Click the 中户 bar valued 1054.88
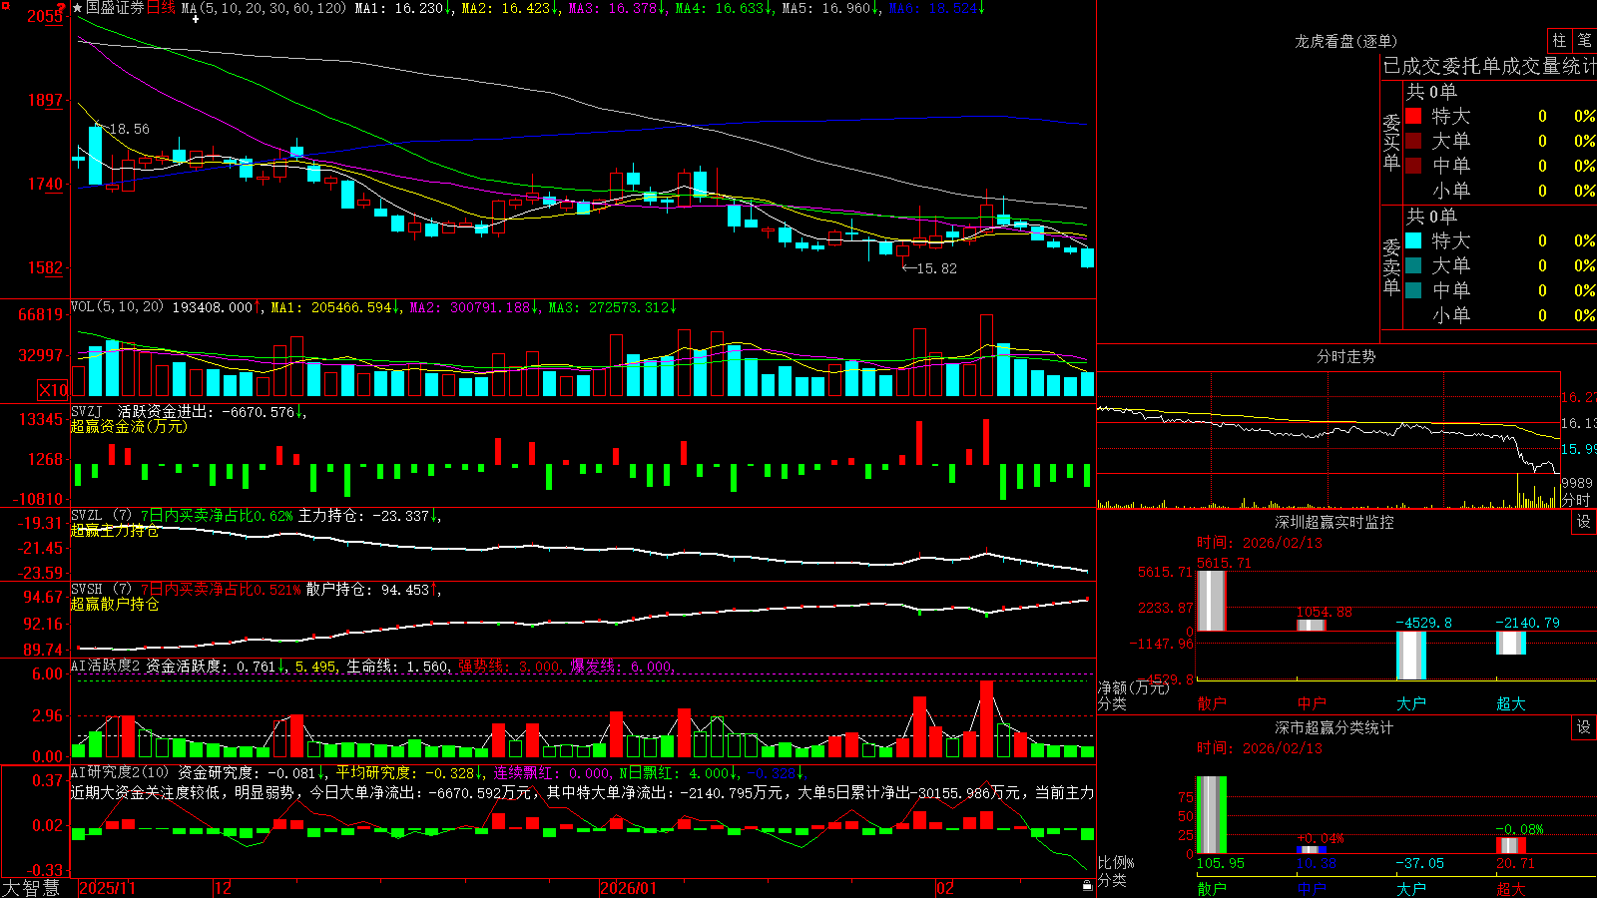Screen dimensions: 1597x898 click(x=1312, y=625)
